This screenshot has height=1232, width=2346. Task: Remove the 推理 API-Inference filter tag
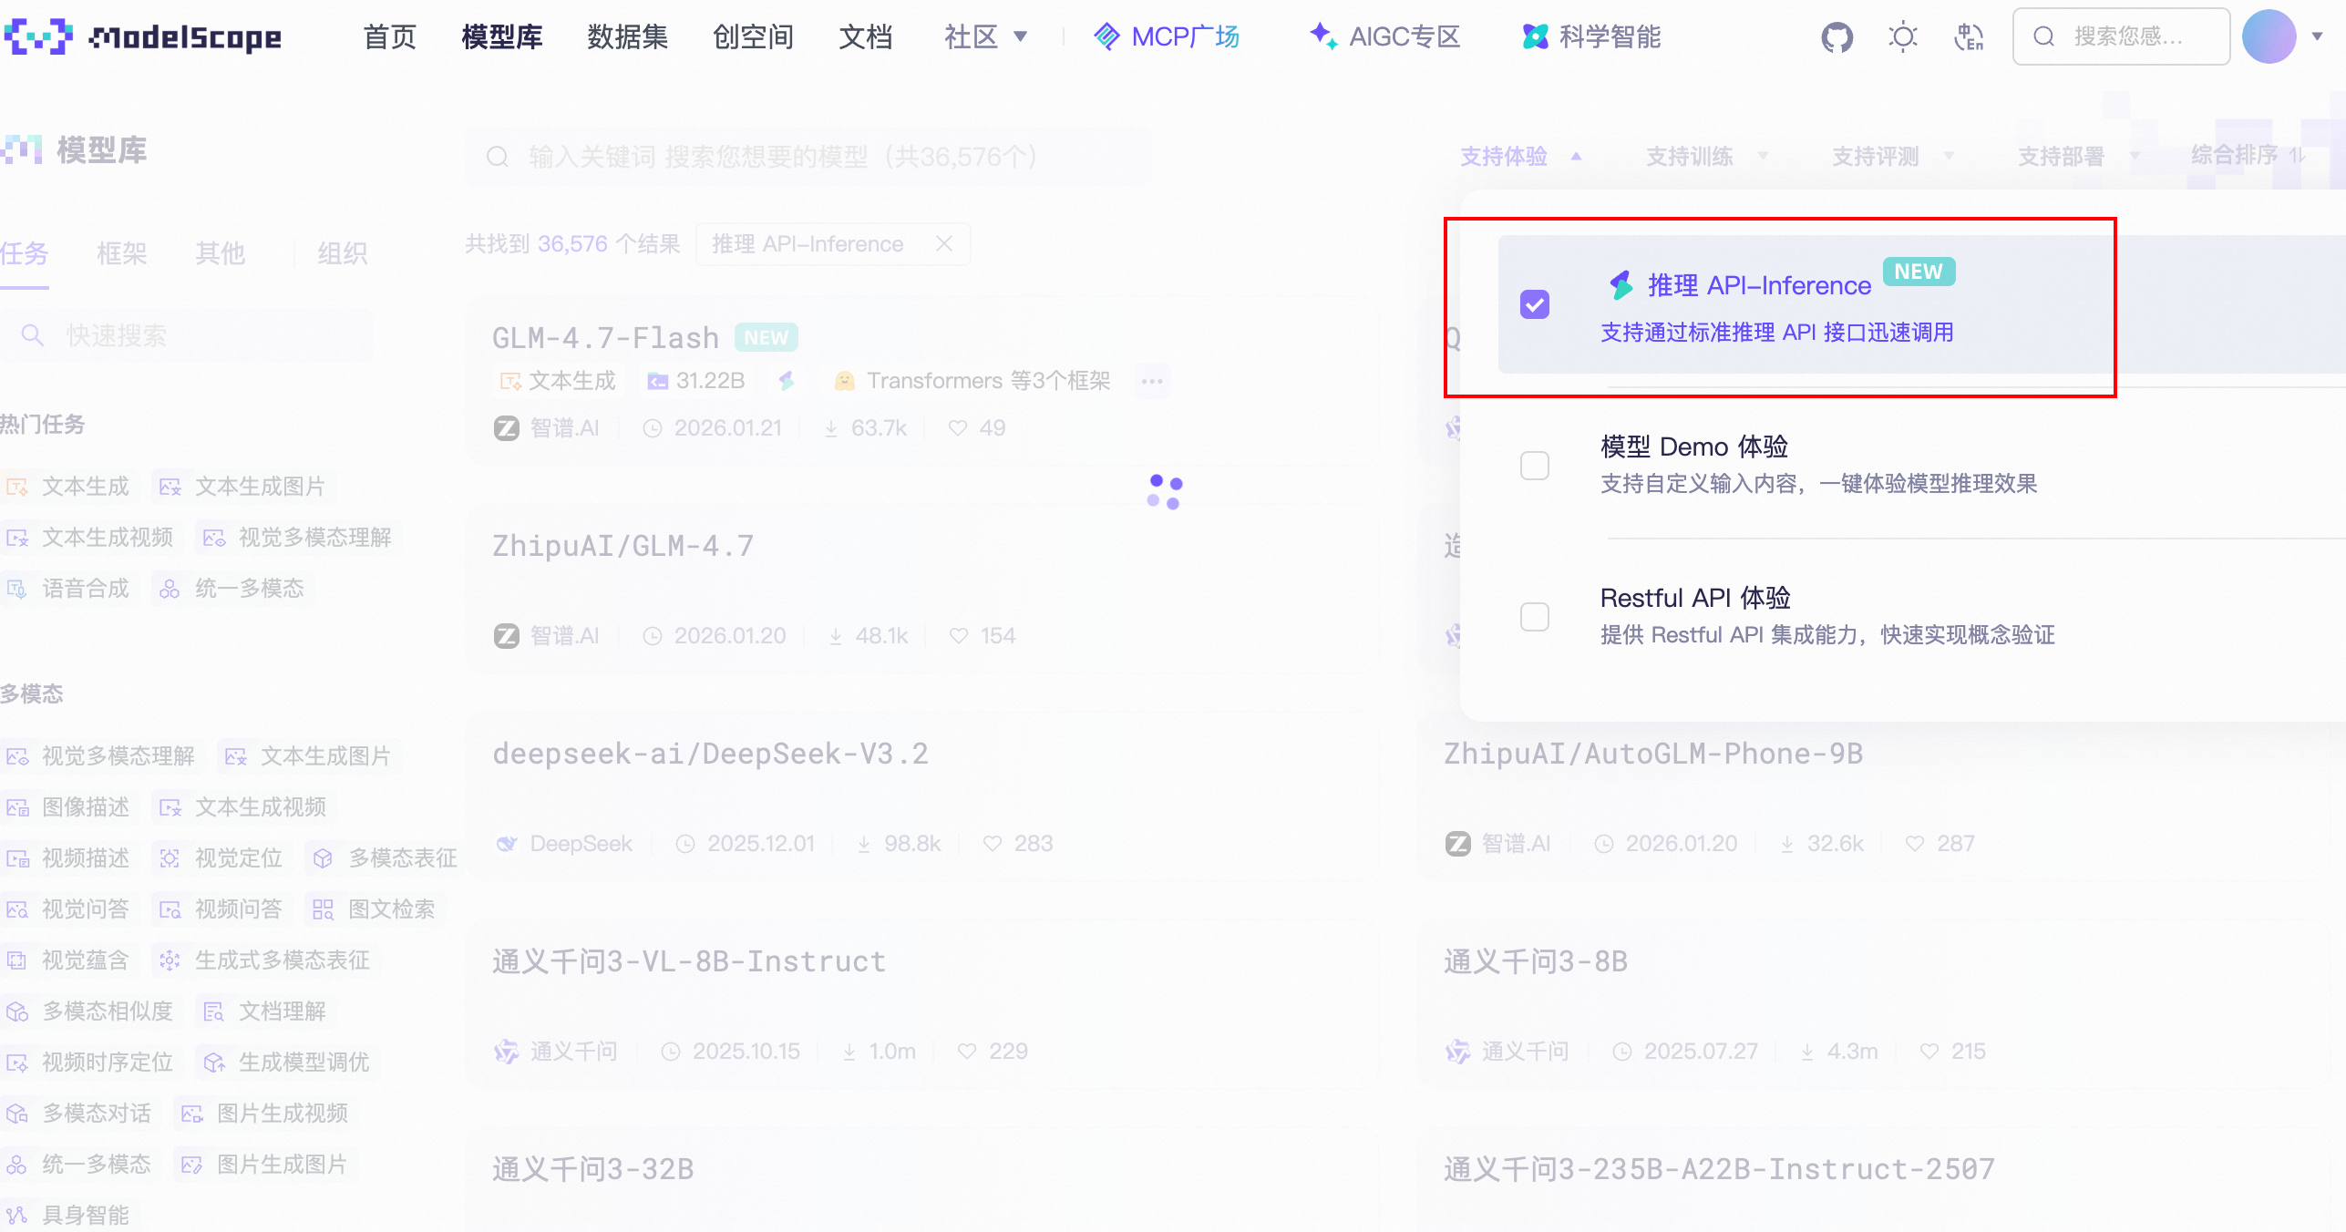pyautogui.click(x=944, y=244)
